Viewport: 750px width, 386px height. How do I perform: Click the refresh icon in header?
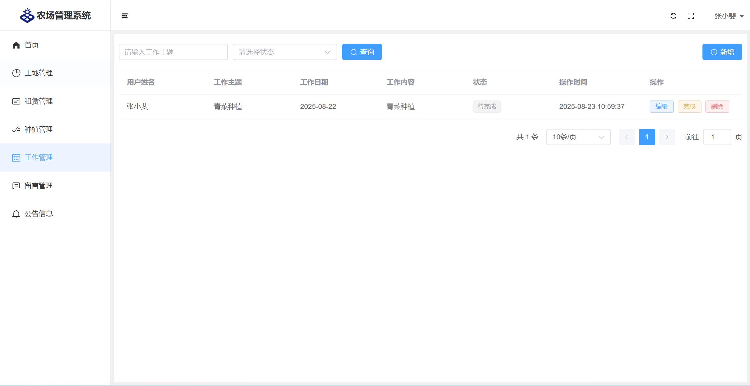click(673, 16)
